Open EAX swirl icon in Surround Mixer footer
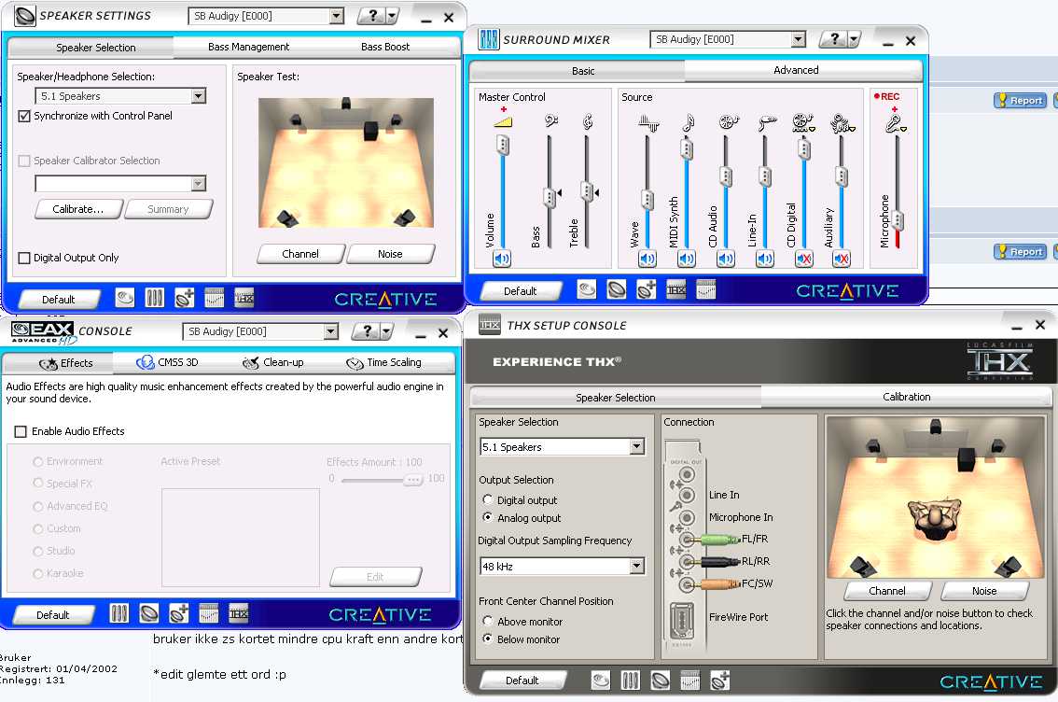The height and width of the screenshot is (702, 1058). click(x=587, y=289)
